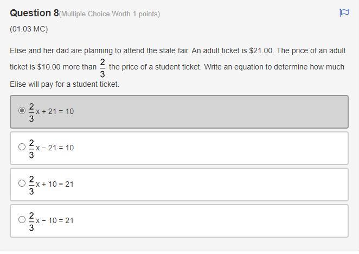Viewport: 359px width, 254px height.
Task: Click the fraction in the third answer choice
Action: (x=31, y=185)
